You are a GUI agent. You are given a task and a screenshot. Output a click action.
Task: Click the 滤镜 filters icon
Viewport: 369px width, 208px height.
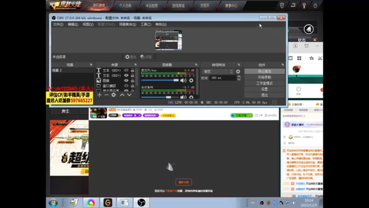coord(143,57)
